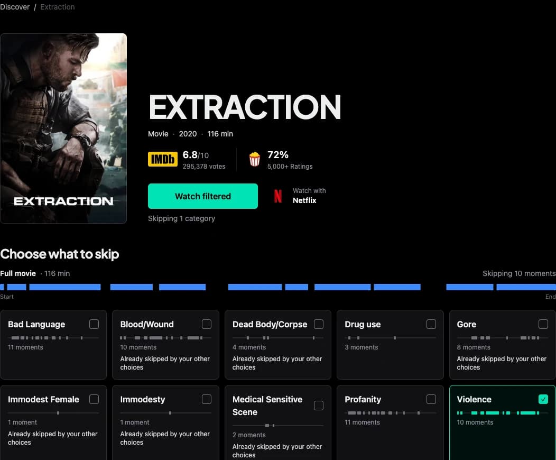Check the Immodesty checkbox

206,399
